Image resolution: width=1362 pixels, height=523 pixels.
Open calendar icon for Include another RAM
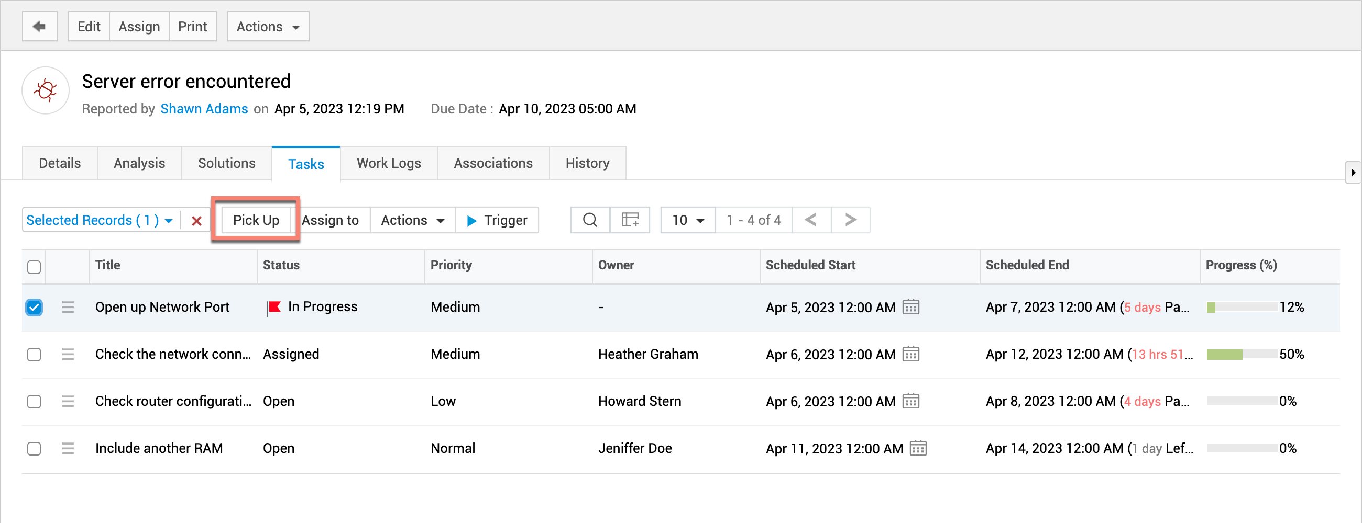(x=918, y=448)
